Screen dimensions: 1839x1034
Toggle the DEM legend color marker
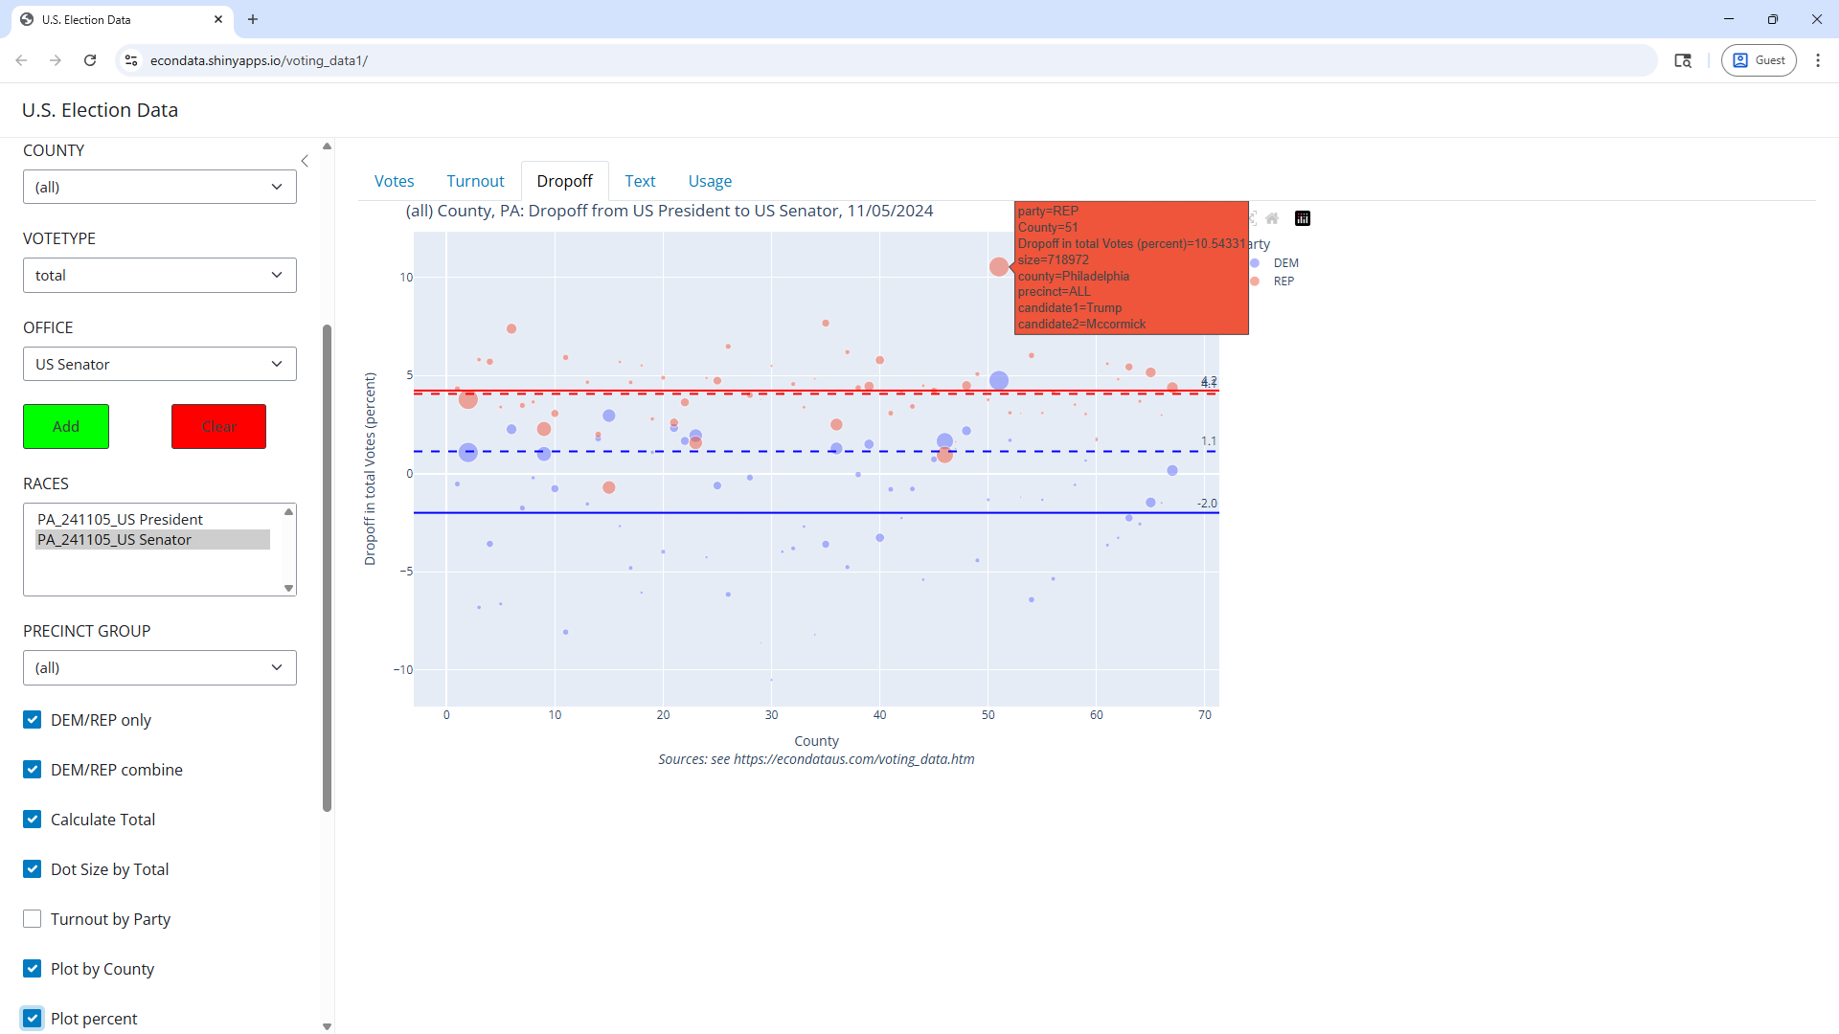click(x=1255, y=263)
